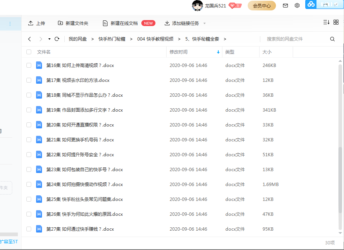Check the box for 第21集 file
Screen dimensions: 344x250
point(29,140)
